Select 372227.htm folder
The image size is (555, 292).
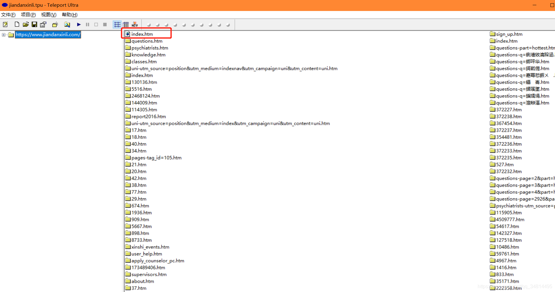pyautogui.click(x=509, y=110)
